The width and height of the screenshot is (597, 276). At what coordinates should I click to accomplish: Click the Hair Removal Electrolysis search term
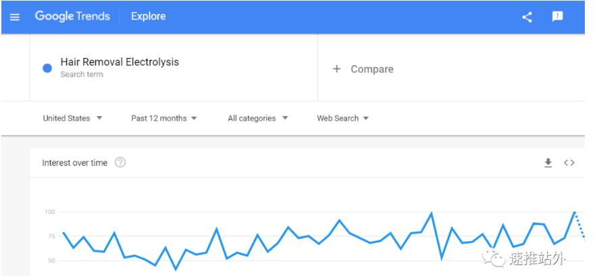120,62
